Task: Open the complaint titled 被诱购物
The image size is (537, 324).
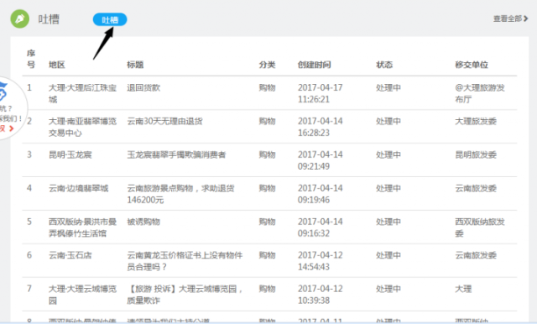Action: pos(143,222)
